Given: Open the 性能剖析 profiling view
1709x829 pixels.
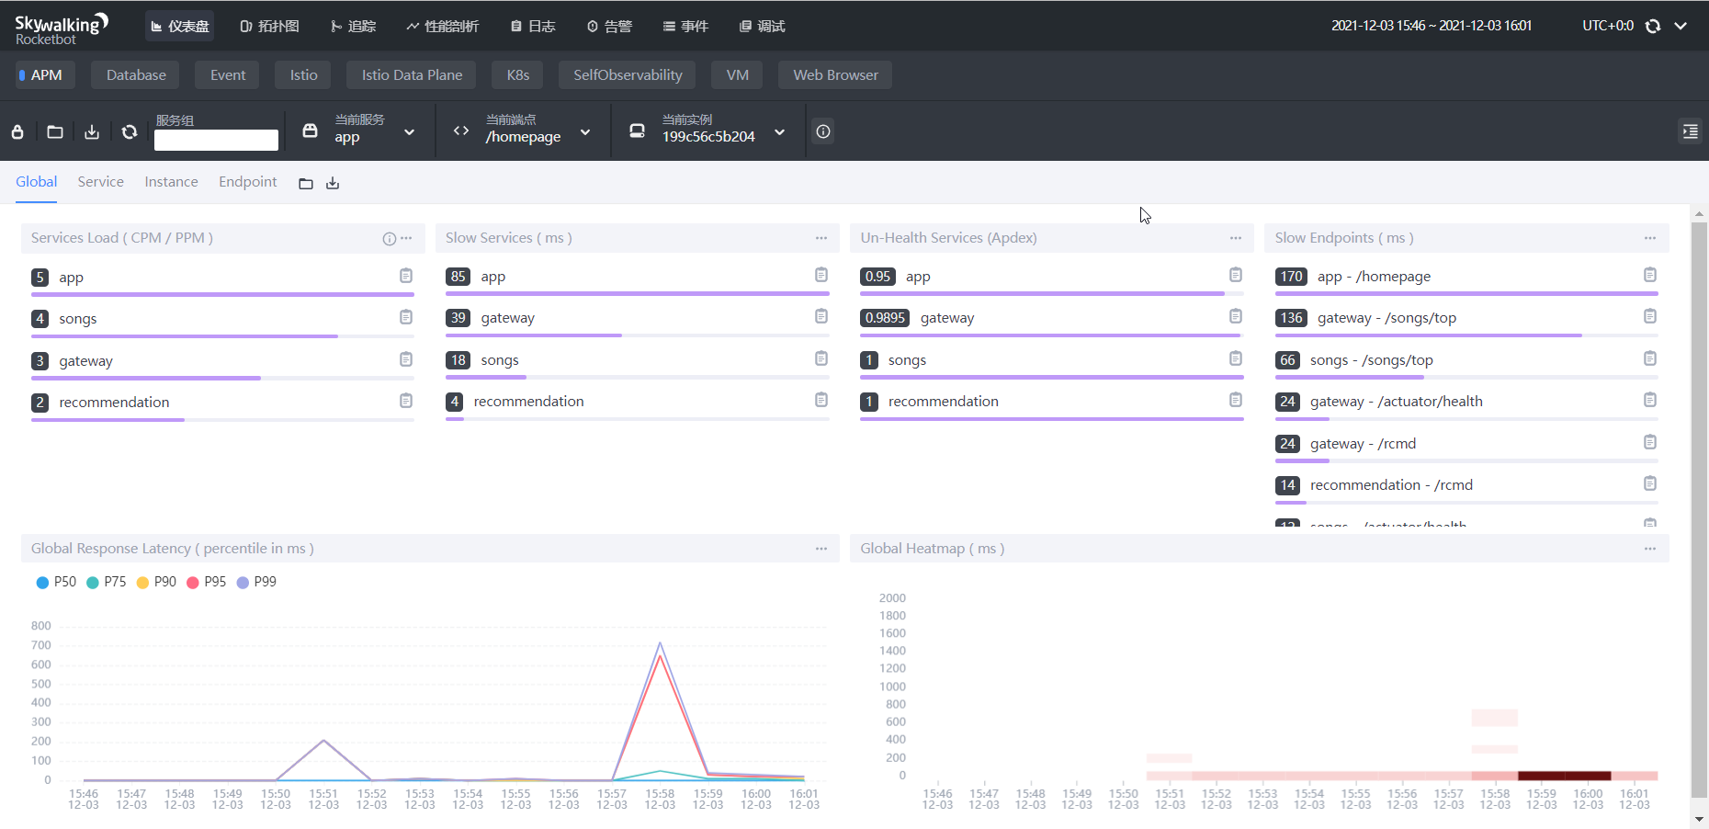Looking at the screenshot, I should click(443, 26).
